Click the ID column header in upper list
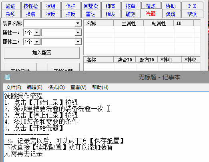209x162 pixels. (x=184, y=23)
